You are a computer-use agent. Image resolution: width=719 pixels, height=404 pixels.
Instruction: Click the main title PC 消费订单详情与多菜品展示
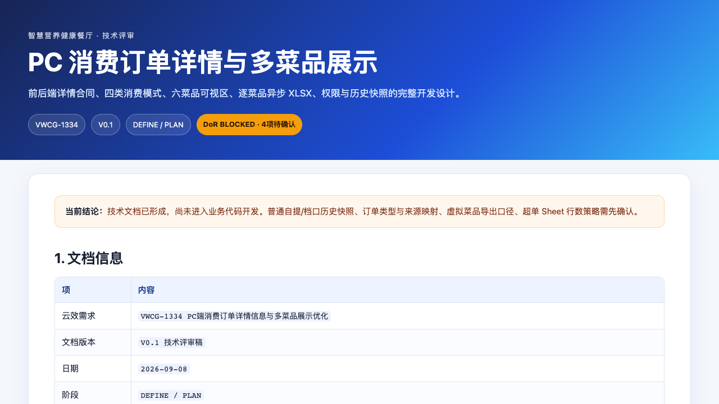203,62
